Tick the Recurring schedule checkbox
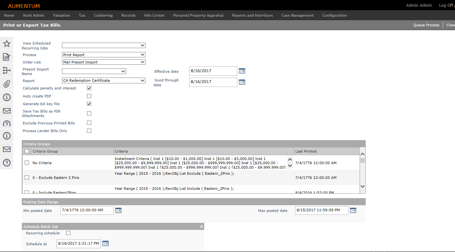The height and width of the screenshot is (252, 455). click(68, 233)
